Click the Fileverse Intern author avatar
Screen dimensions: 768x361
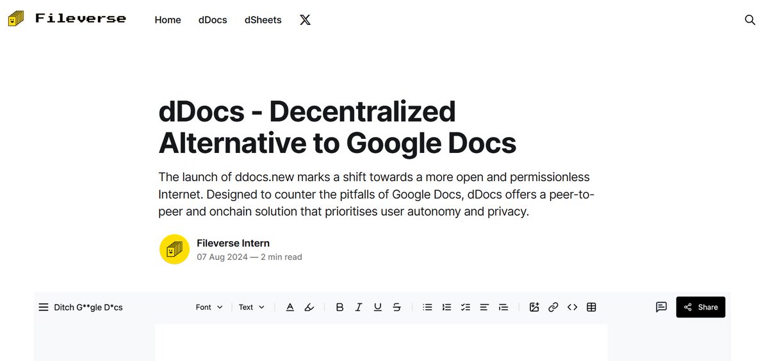point(174,250)
